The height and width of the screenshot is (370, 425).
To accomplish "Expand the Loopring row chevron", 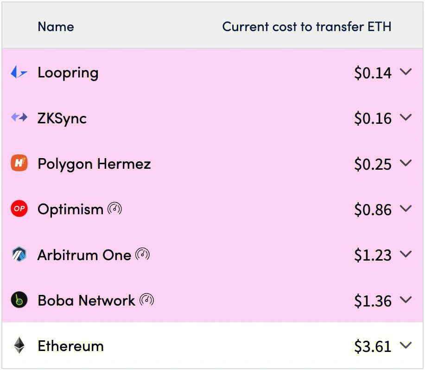I will pos(406,72).
